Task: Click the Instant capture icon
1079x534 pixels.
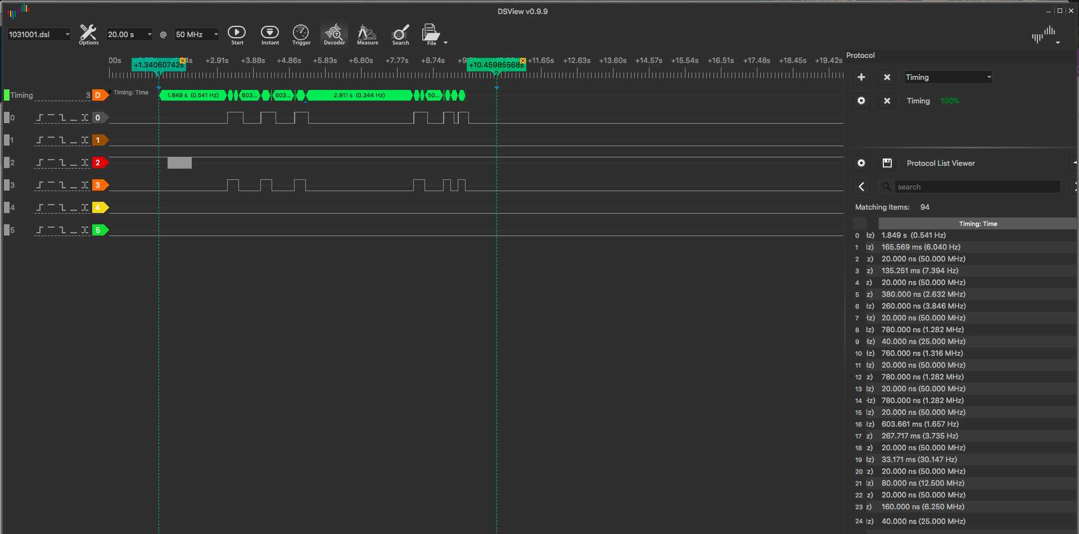Action: (270, 34)
